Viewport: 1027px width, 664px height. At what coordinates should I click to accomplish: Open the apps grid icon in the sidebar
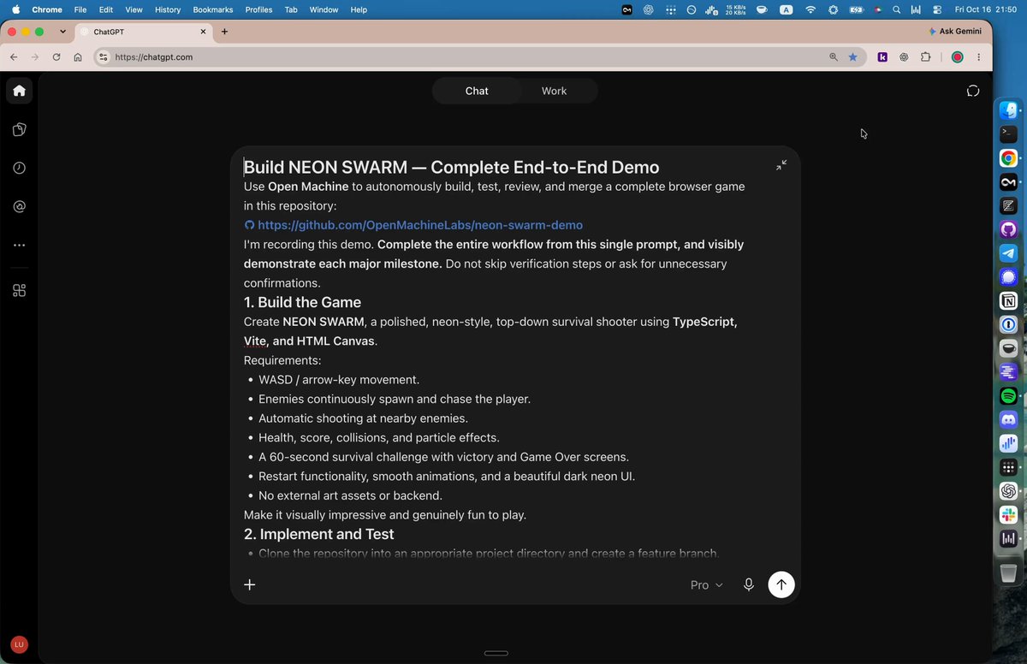(x=19, y=290)
